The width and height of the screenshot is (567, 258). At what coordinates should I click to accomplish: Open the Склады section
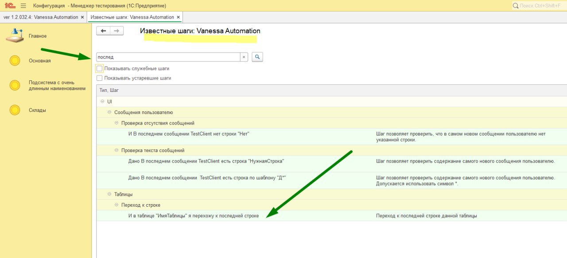pos(38,110)
